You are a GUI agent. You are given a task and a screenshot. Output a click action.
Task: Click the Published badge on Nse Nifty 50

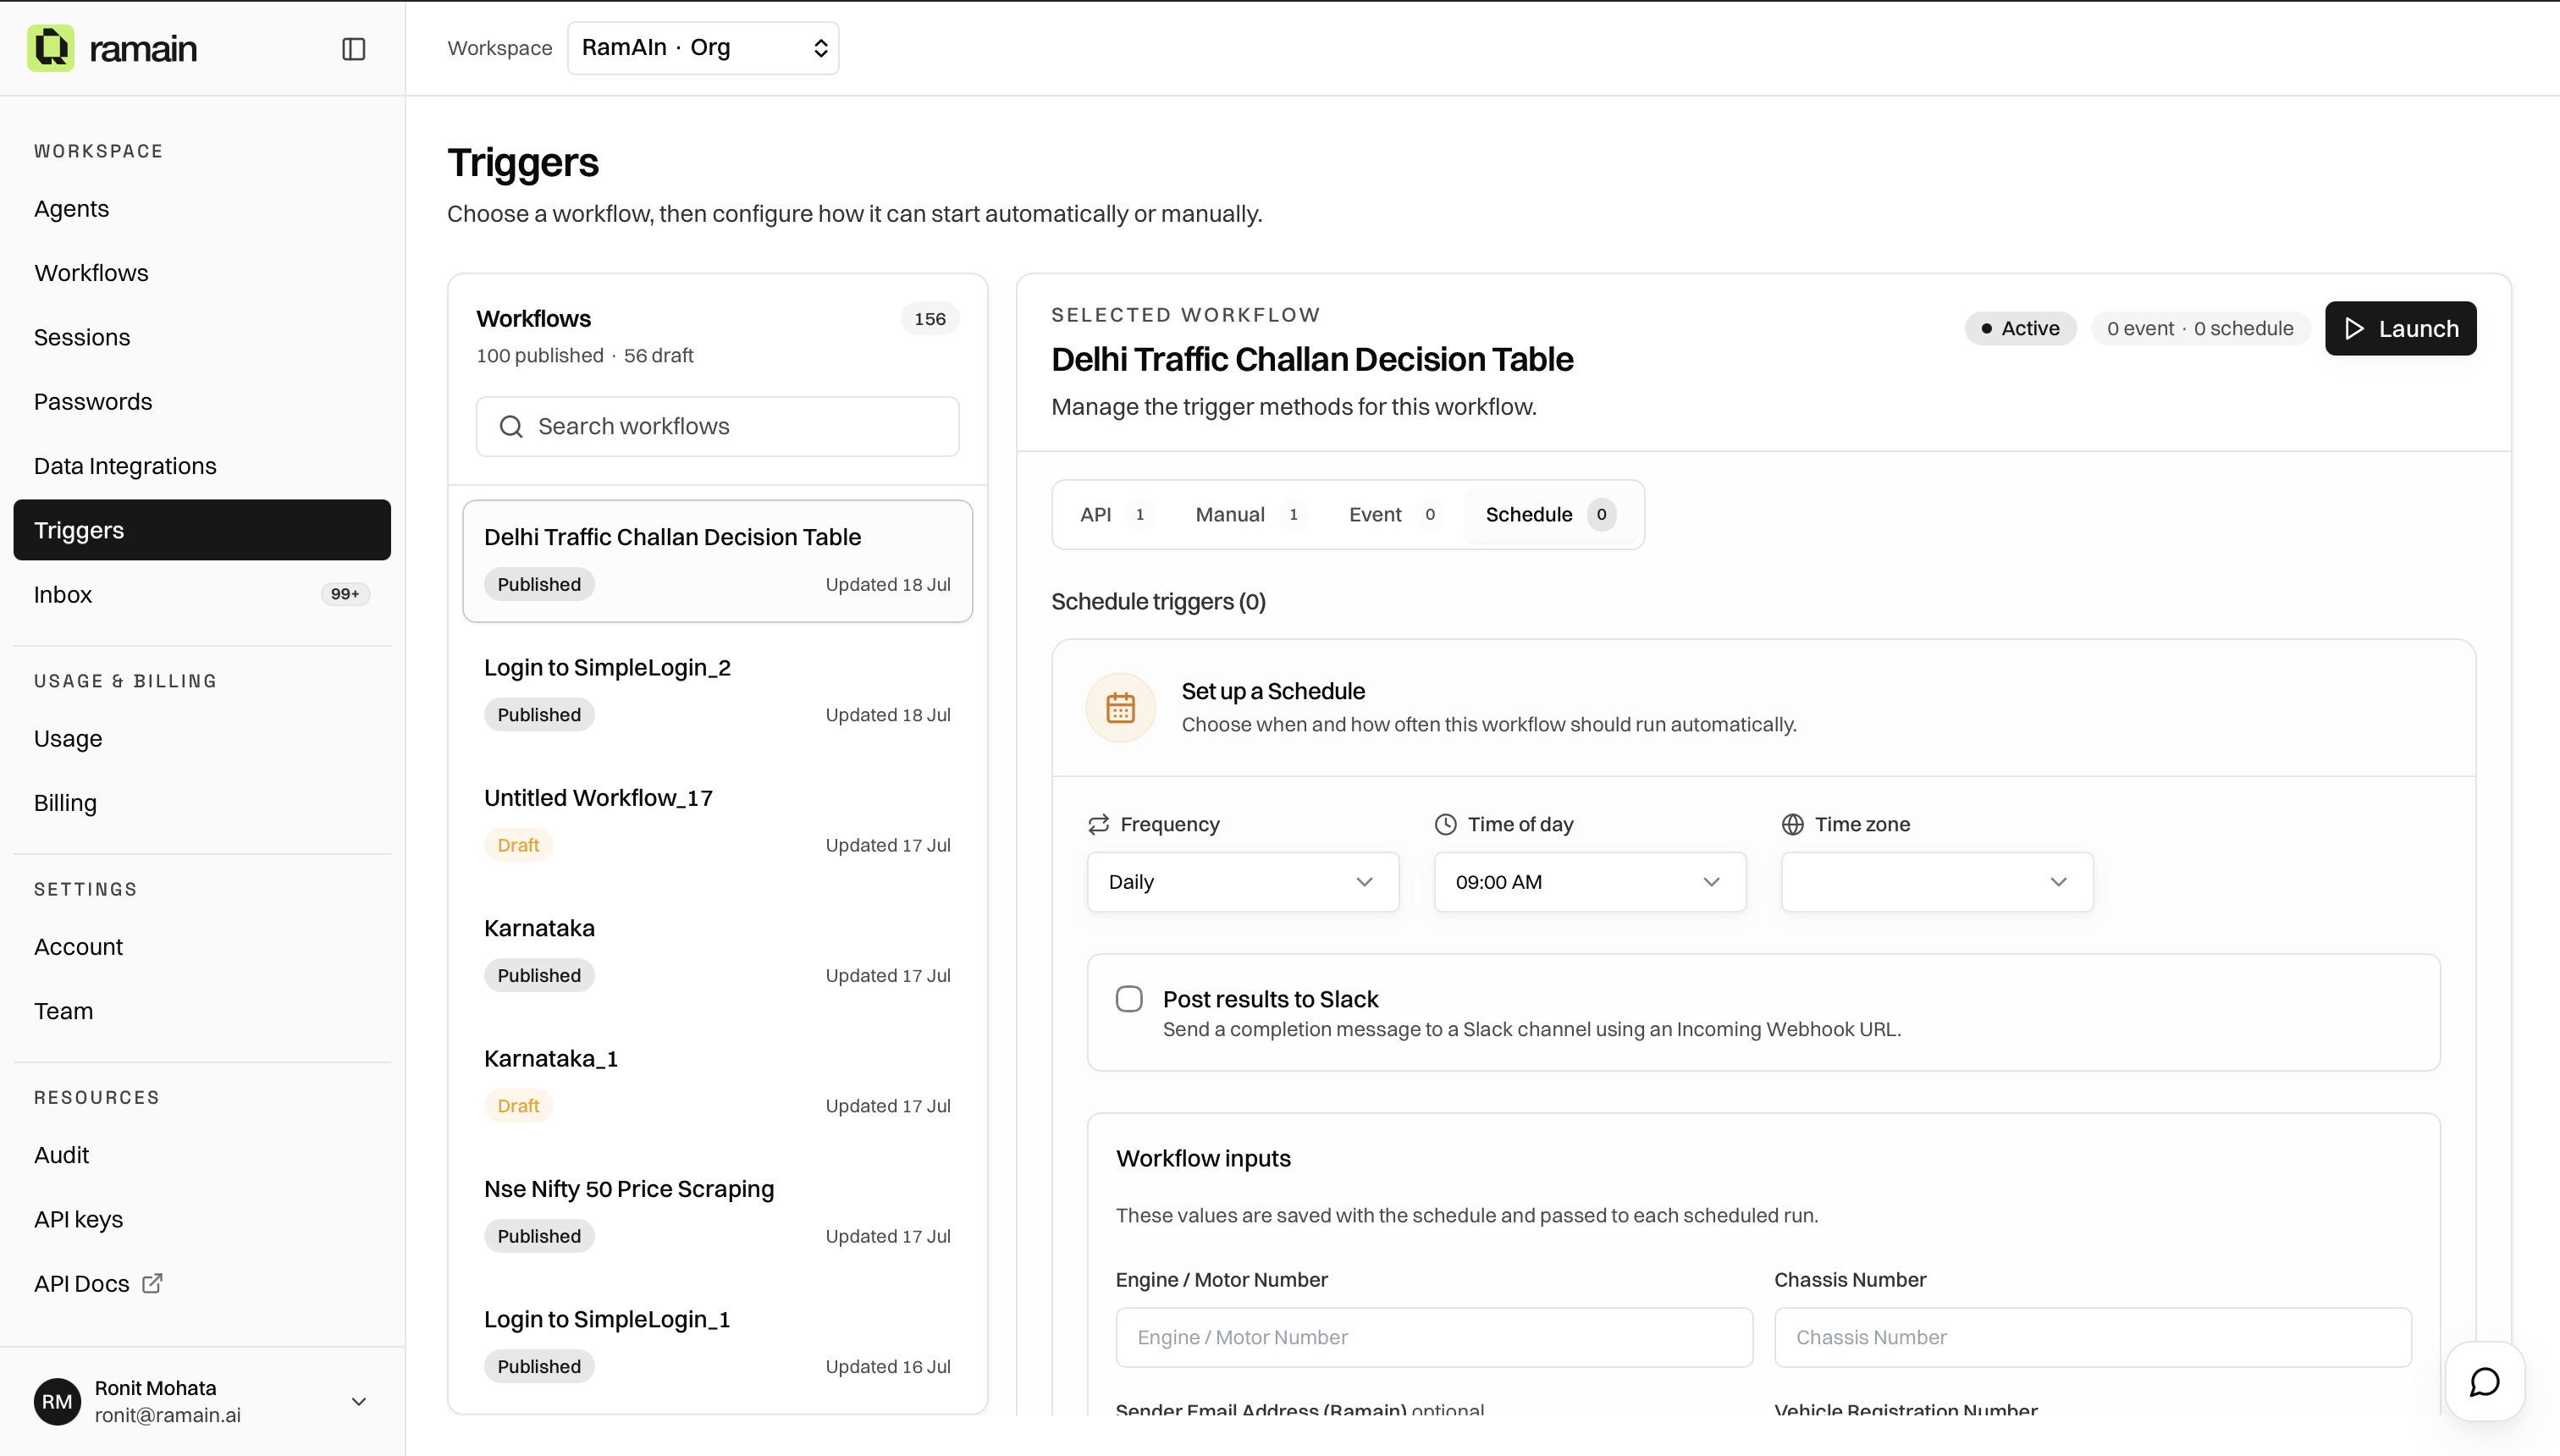click(539, 1237)
